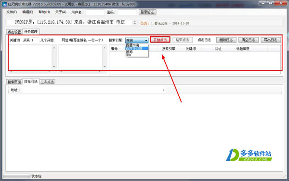Switch to the 二次点击 tab

(47, 82)
